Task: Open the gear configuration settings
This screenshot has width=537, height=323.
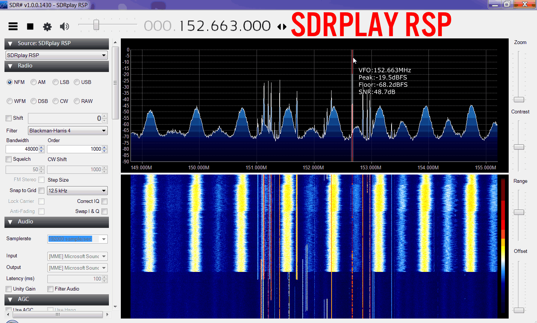Action: [47, 26]
